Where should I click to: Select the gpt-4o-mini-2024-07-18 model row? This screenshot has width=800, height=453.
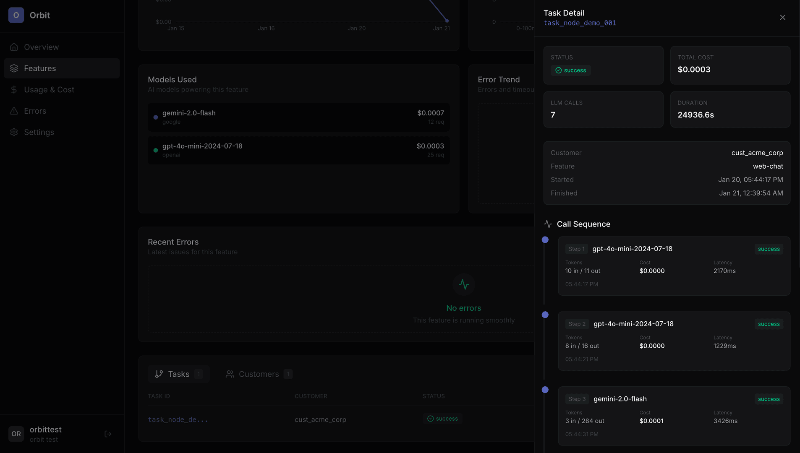click(298, 150)
